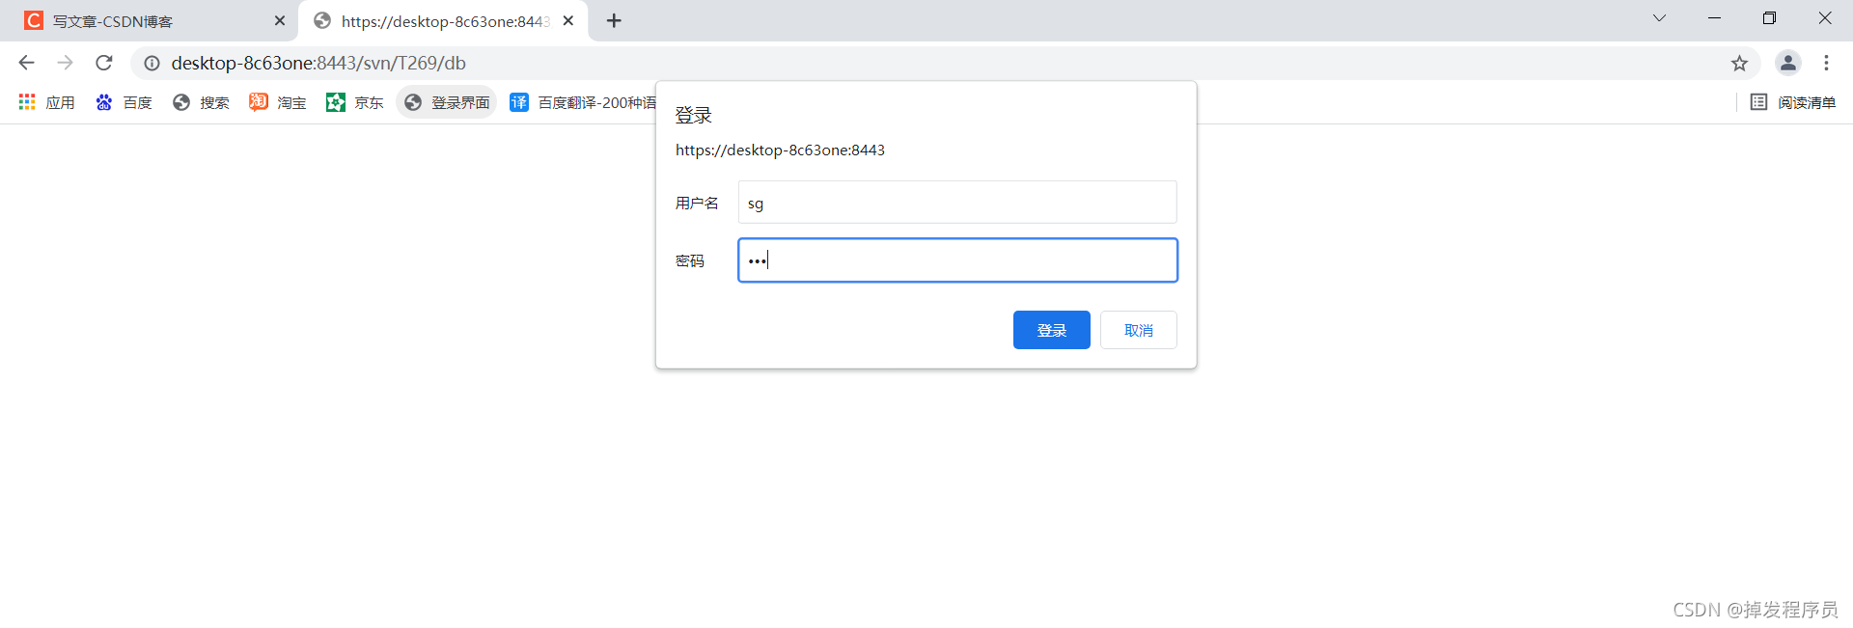Select the https://desktop-8c63one tab

click(x=444, y=20)
